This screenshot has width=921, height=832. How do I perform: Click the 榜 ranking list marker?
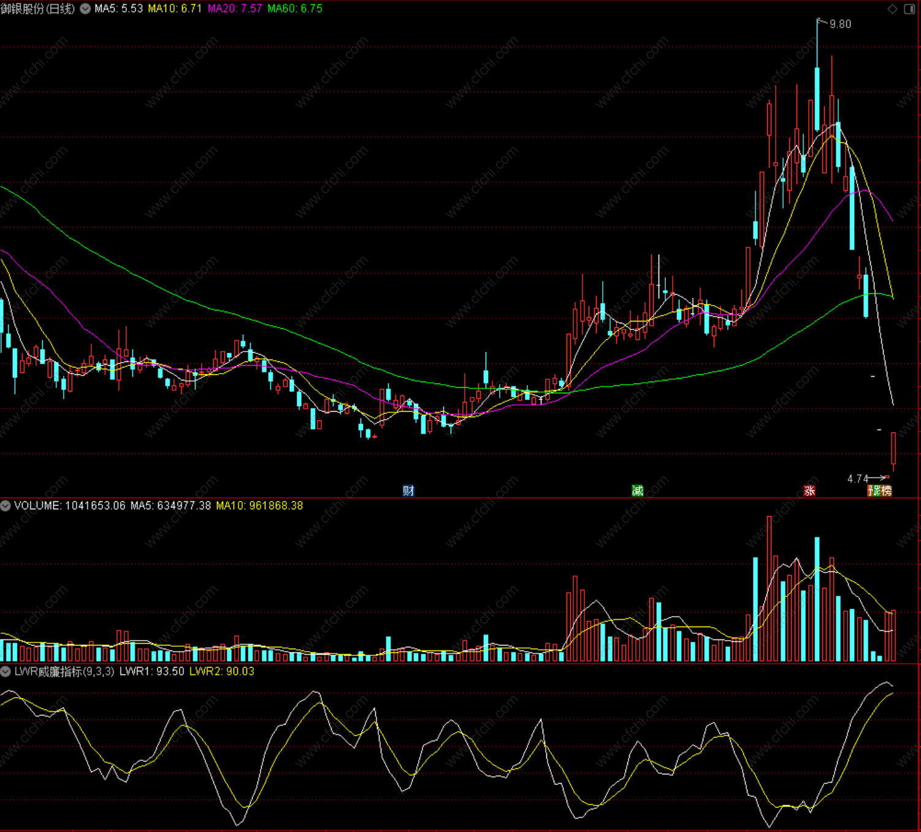pos(886,490)
